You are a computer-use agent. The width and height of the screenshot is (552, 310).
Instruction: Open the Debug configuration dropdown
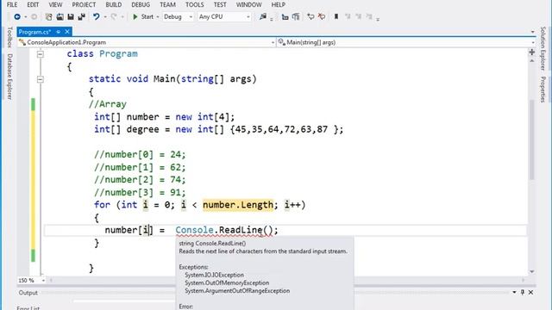click(x=178, y=16)
